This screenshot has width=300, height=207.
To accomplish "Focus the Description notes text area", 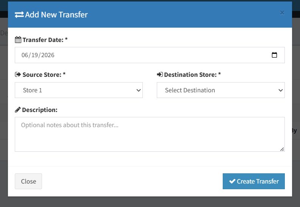I will (150, 134).
